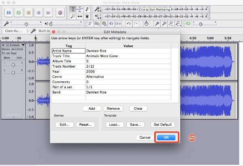Select the Animals Were Gone value cell

click(128, 56)
